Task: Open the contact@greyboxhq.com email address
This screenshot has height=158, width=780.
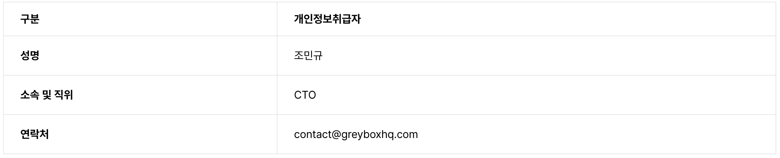Action: click(x=356, y=134)
